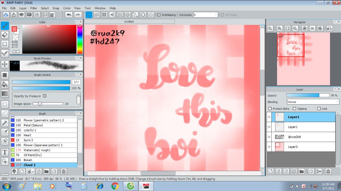The height and width of the screenshot is (191, 341).
Task: Click the Undo arrow in the toolbar
Action: click(69, 15)
